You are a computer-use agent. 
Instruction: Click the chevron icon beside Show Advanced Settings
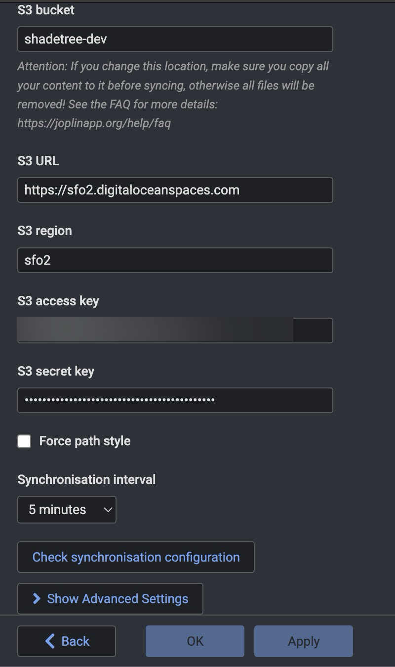36,599
